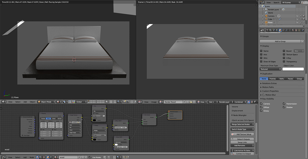The image size is (308, 159).
Task: Click the Swap Links button
Action: click(242, 142)
